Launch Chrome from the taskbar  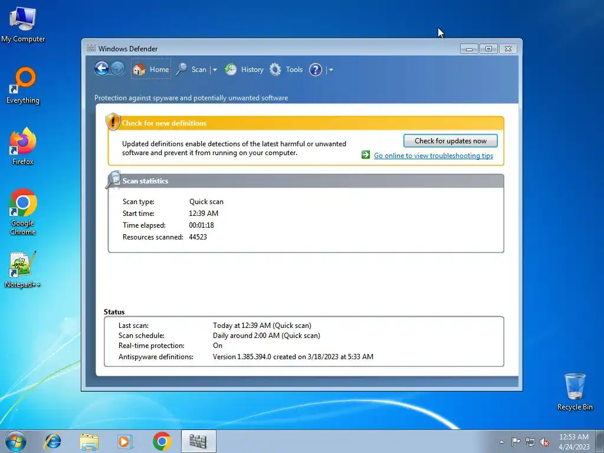(162, 441)
